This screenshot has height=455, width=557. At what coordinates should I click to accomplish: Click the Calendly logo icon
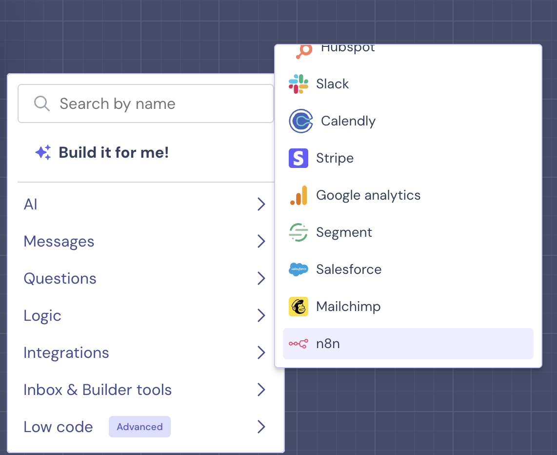(x=300, y=121)
